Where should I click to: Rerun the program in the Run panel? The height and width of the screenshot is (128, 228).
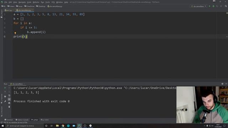pyautogui.click(x=5, y=88)
